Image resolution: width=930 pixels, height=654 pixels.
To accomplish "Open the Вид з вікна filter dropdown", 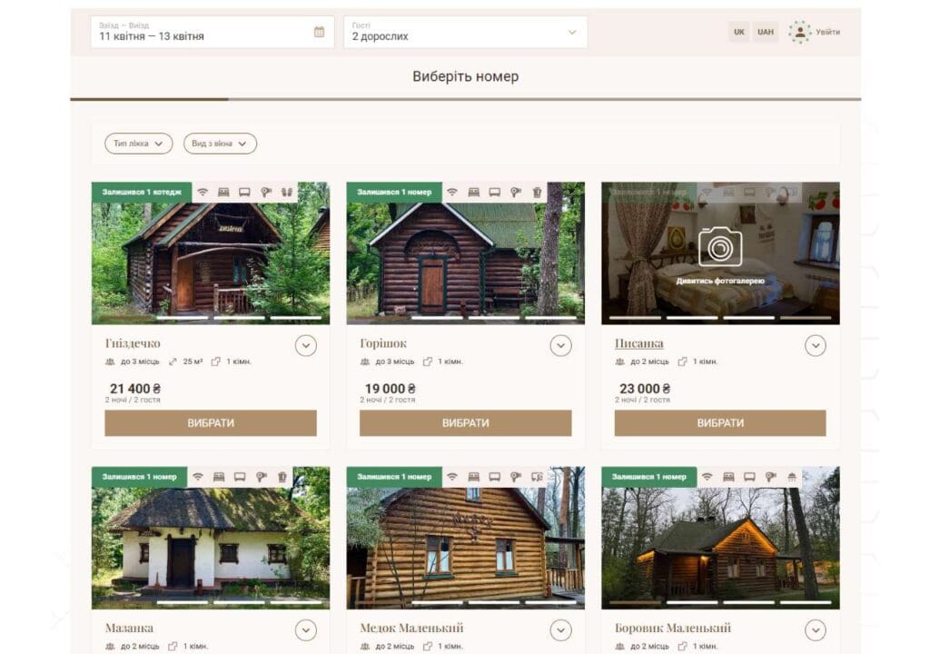I will click(220, 144).
